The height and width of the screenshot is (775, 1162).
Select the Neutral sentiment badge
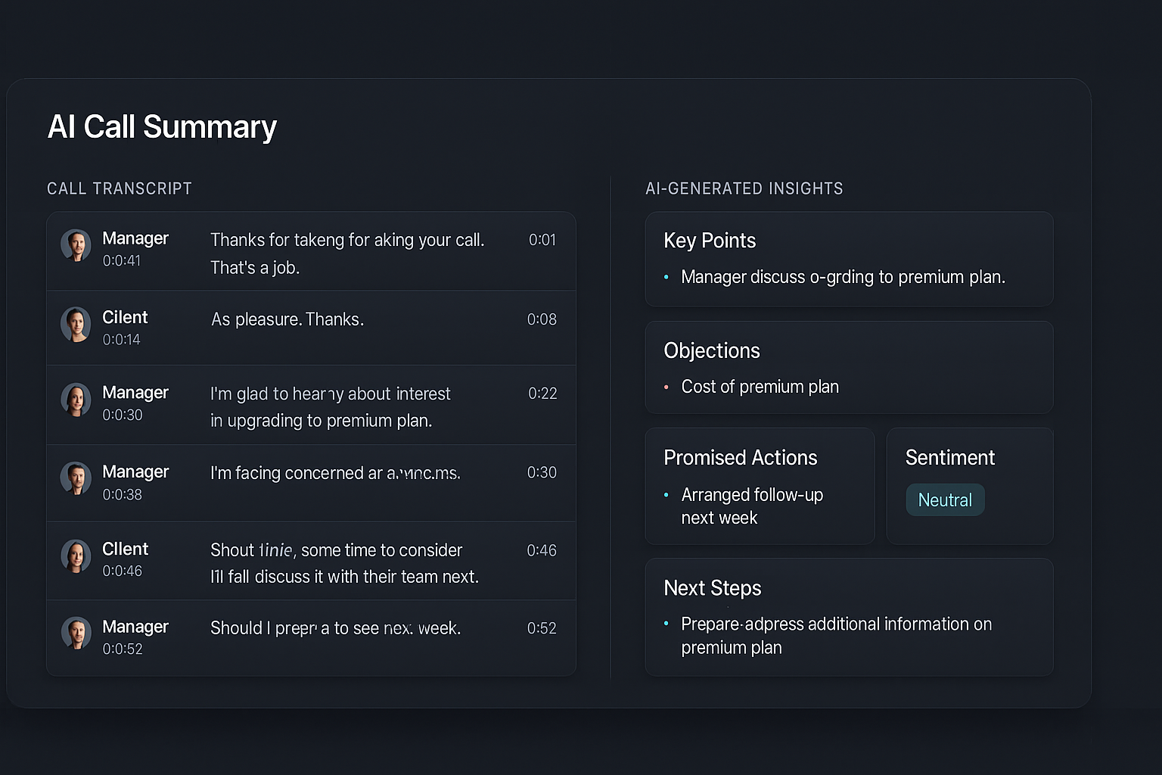pyautogui.click(x=945, y=500)
